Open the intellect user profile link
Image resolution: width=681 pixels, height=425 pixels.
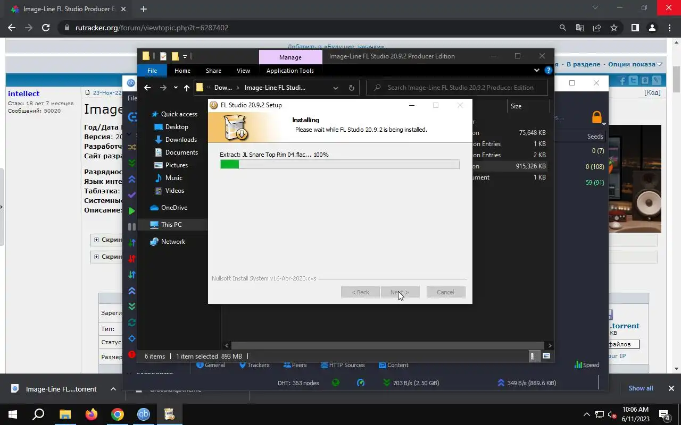point(23,93)
